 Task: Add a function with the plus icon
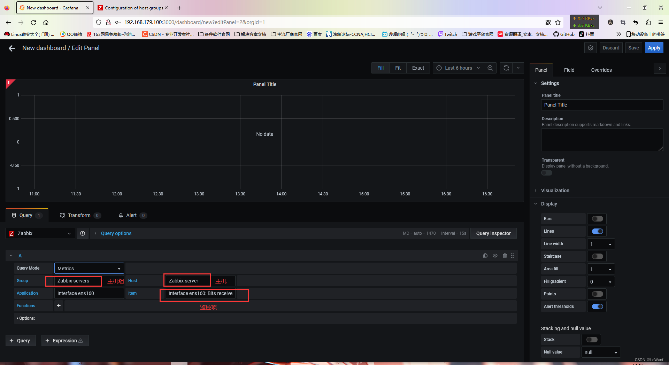[x=59, y=306]
